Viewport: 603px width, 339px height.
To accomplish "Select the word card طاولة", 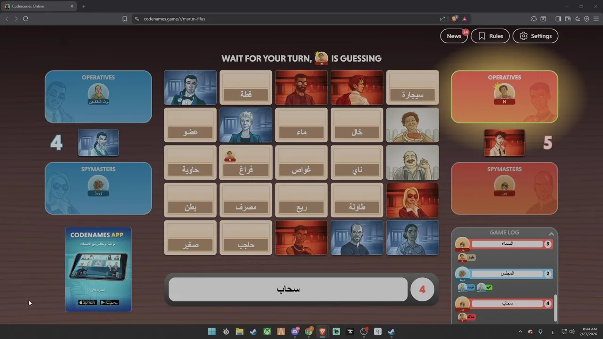I will click(357, 200).
